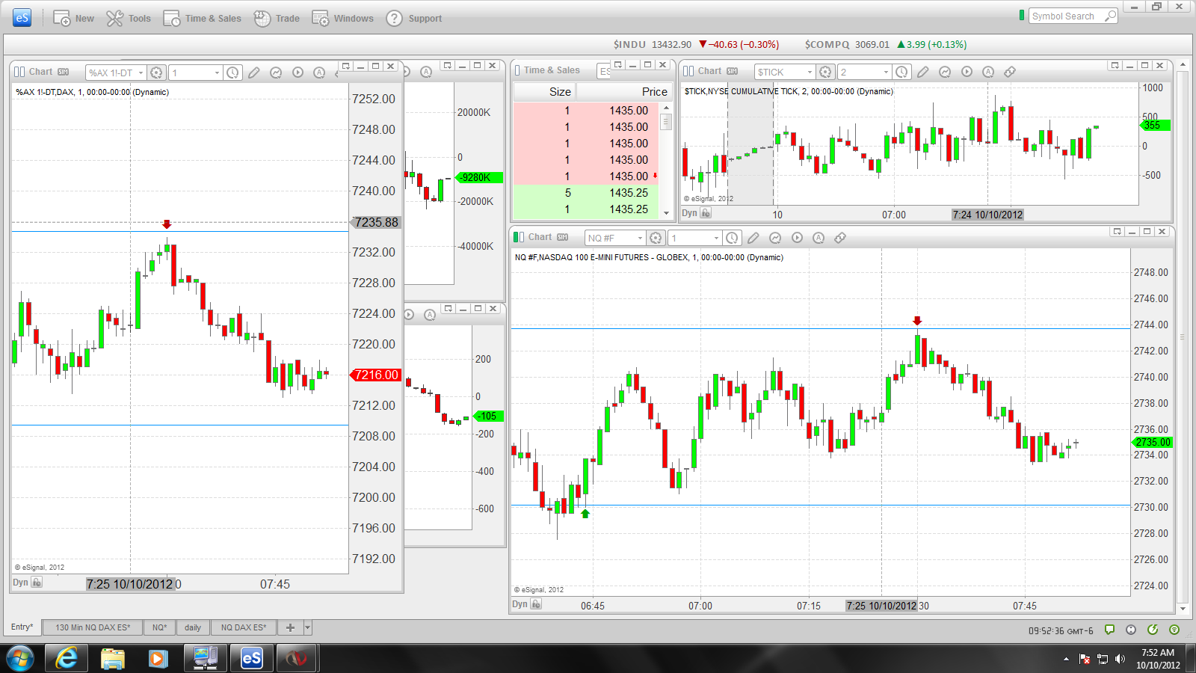
Task: Open symbol settings gear in DAX chart
Action: click(x=156, y=73)
